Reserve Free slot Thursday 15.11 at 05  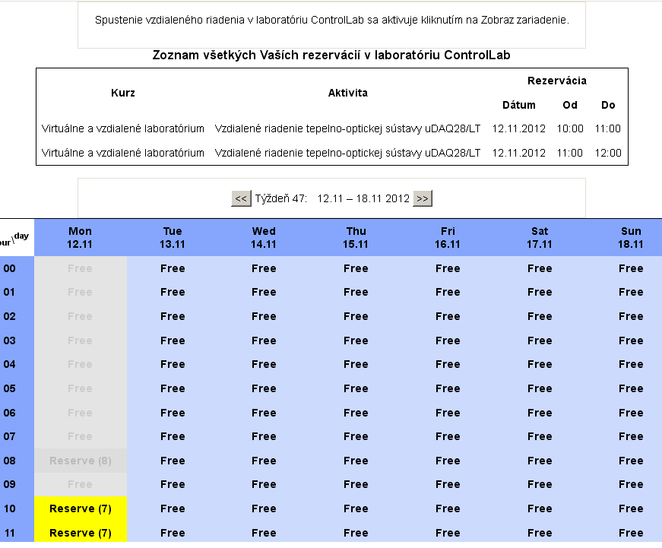tap(356, 388)
